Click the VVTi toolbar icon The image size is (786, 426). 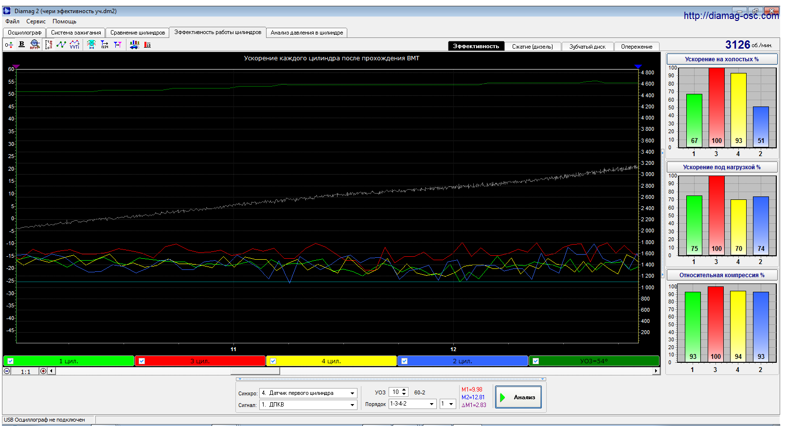pyautogui.click(x=74, y=45)
